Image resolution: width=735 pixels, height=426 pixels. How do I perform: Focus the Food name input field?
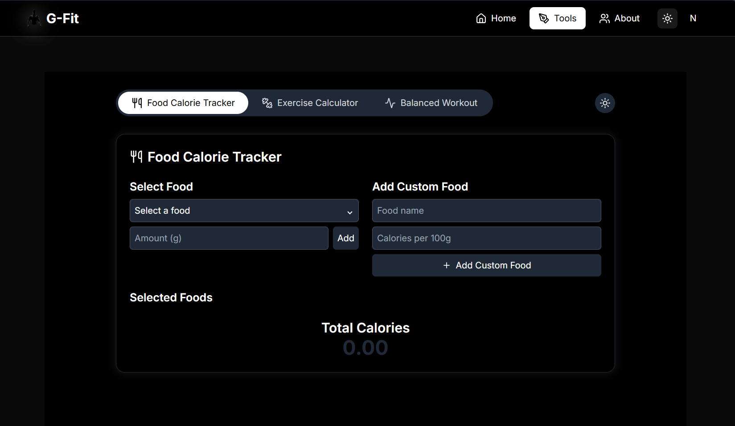click(487, 211)
